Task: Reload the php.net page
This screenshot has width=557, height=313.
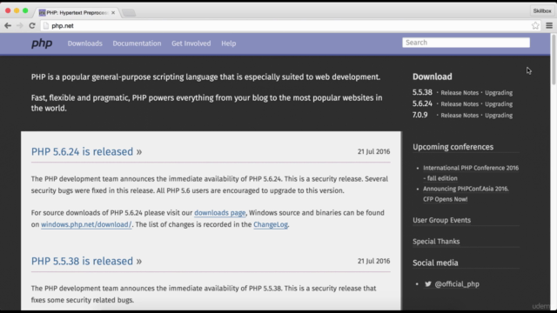Action: point(32,25)
